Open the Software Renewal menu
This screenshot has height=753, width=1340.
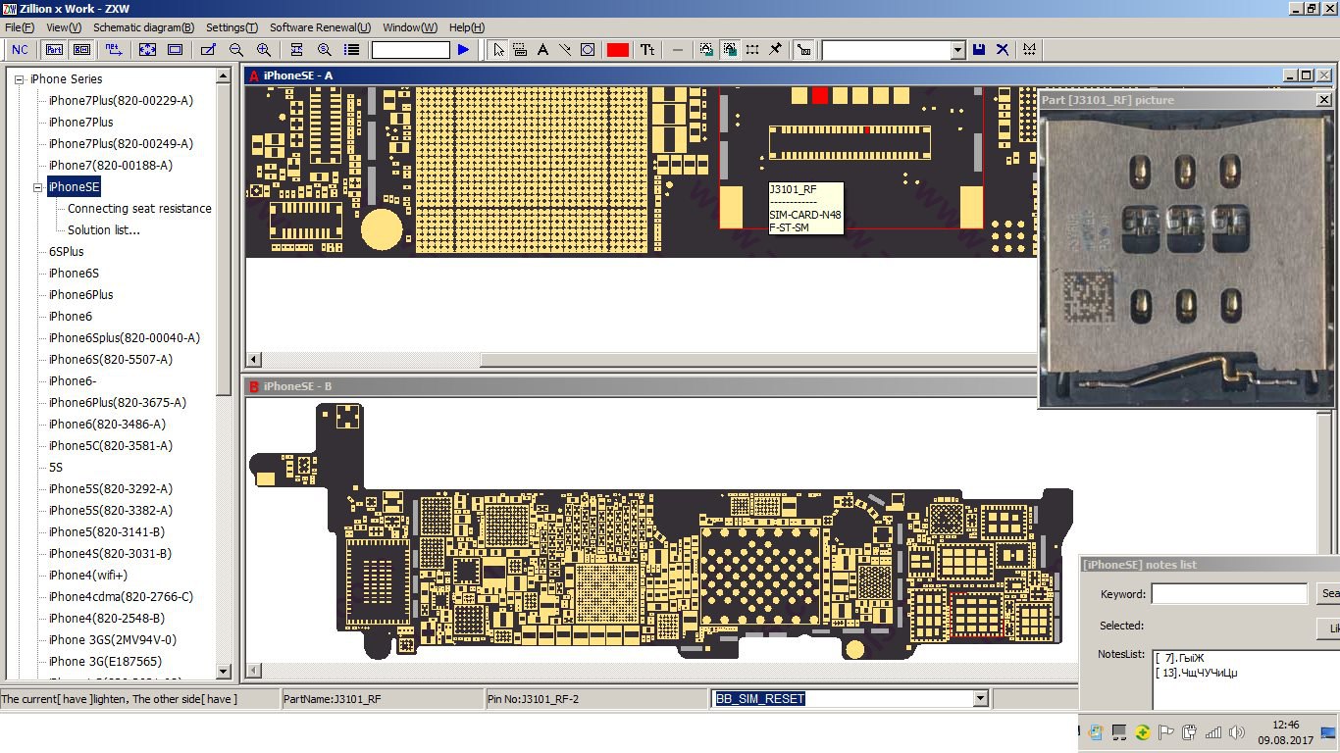320,27
